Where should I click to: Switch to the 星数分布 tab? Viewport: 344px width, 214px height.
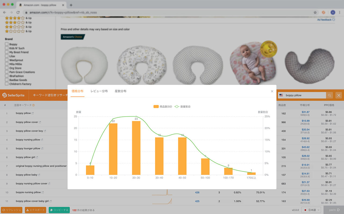120,91
